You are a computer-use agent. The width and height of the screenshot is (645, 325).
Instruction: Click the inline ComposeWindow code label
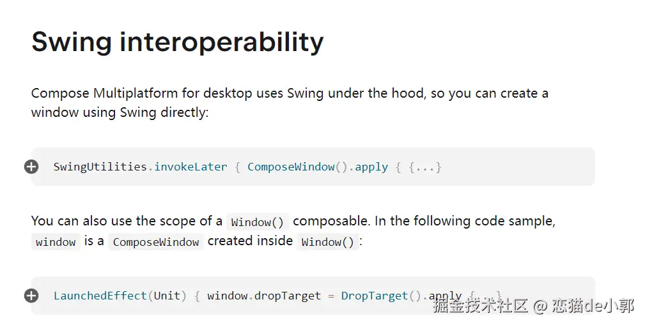click(156, 242)
